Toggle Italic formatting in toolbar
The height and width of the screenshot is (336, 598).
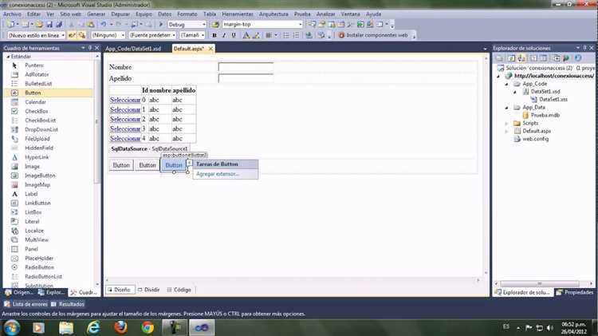pos(224,35)
